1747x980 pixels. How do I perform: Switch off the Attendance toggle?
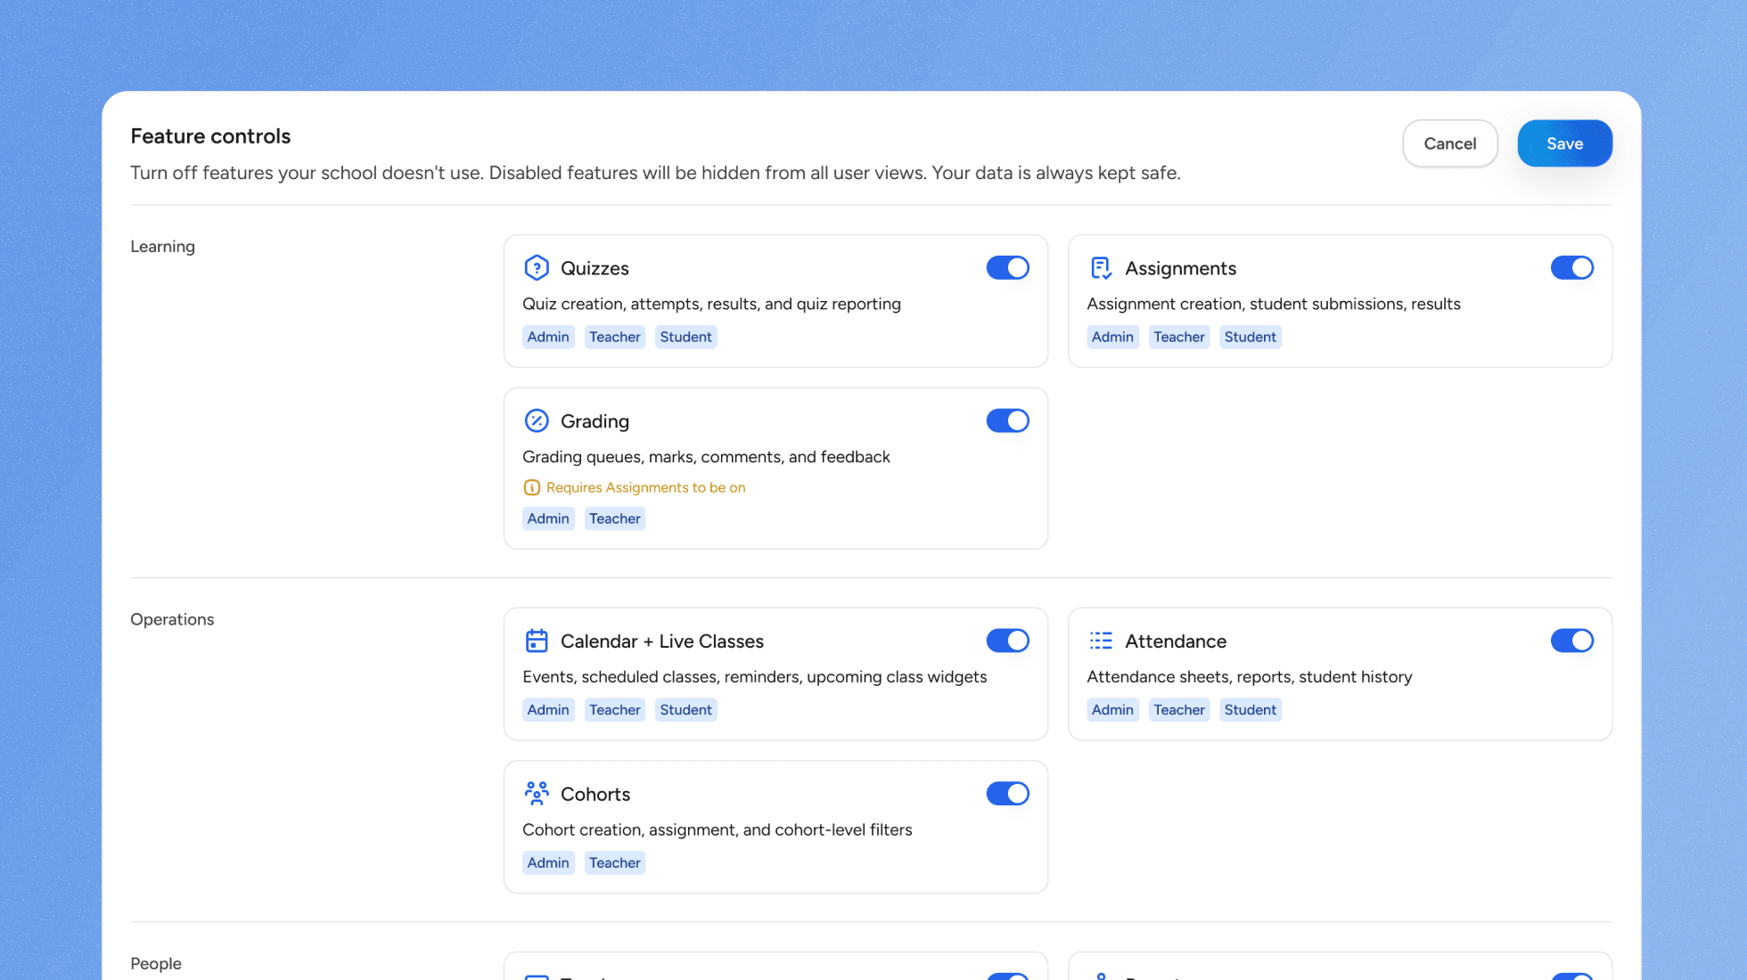click(1571, 641)
